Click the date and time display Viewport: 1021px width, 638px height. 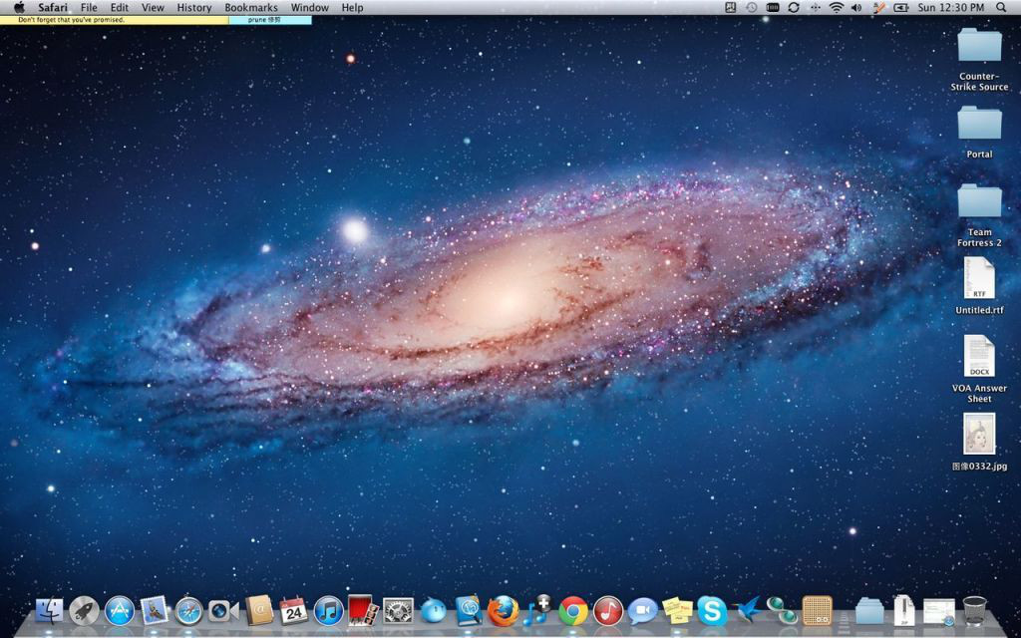click(x=950, y=7)
